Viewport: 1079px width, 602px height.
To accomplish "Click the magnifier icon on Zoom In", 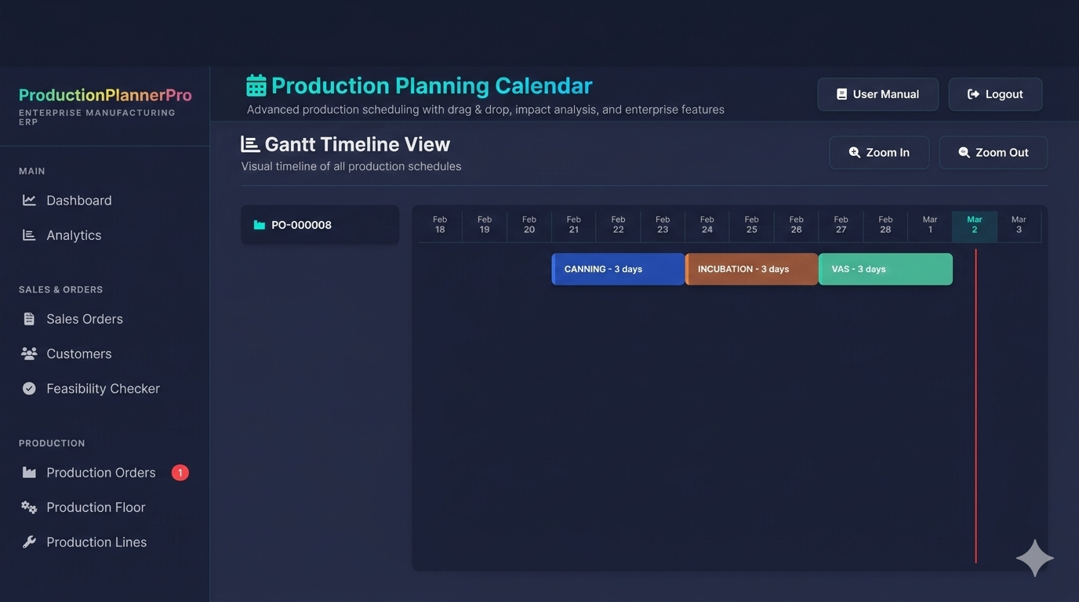I will point(854,152).
